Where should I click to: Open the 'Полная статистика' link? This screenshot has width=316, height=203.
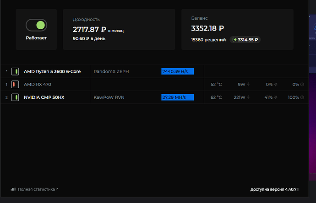[x=38, y=189]
